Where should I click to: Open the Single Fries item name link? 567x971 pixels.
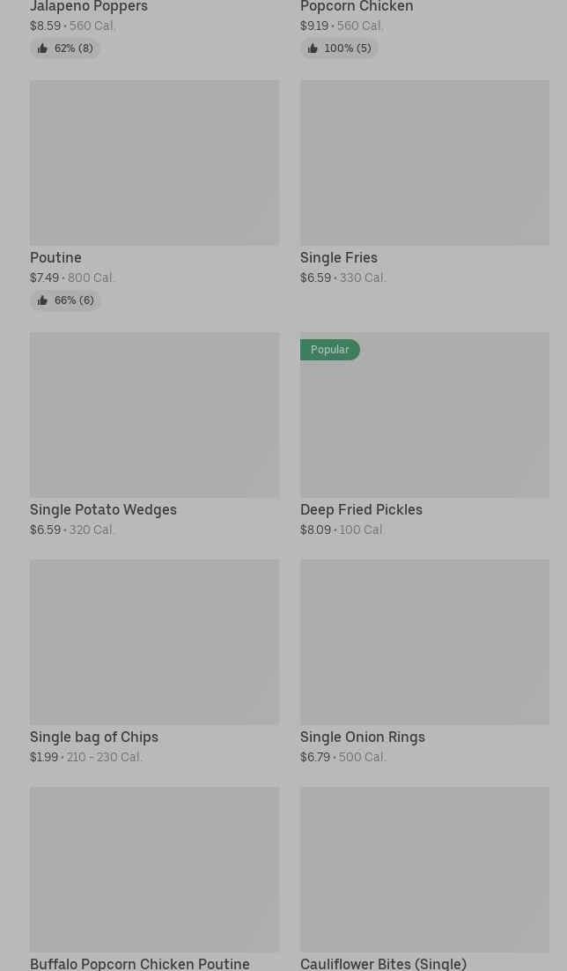click(339, 258)
